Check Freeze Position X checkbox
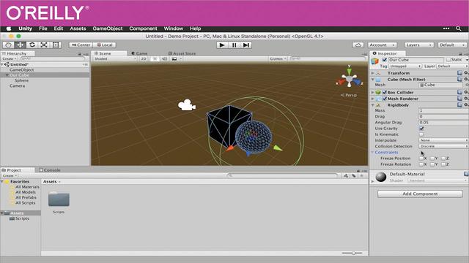 421,159
